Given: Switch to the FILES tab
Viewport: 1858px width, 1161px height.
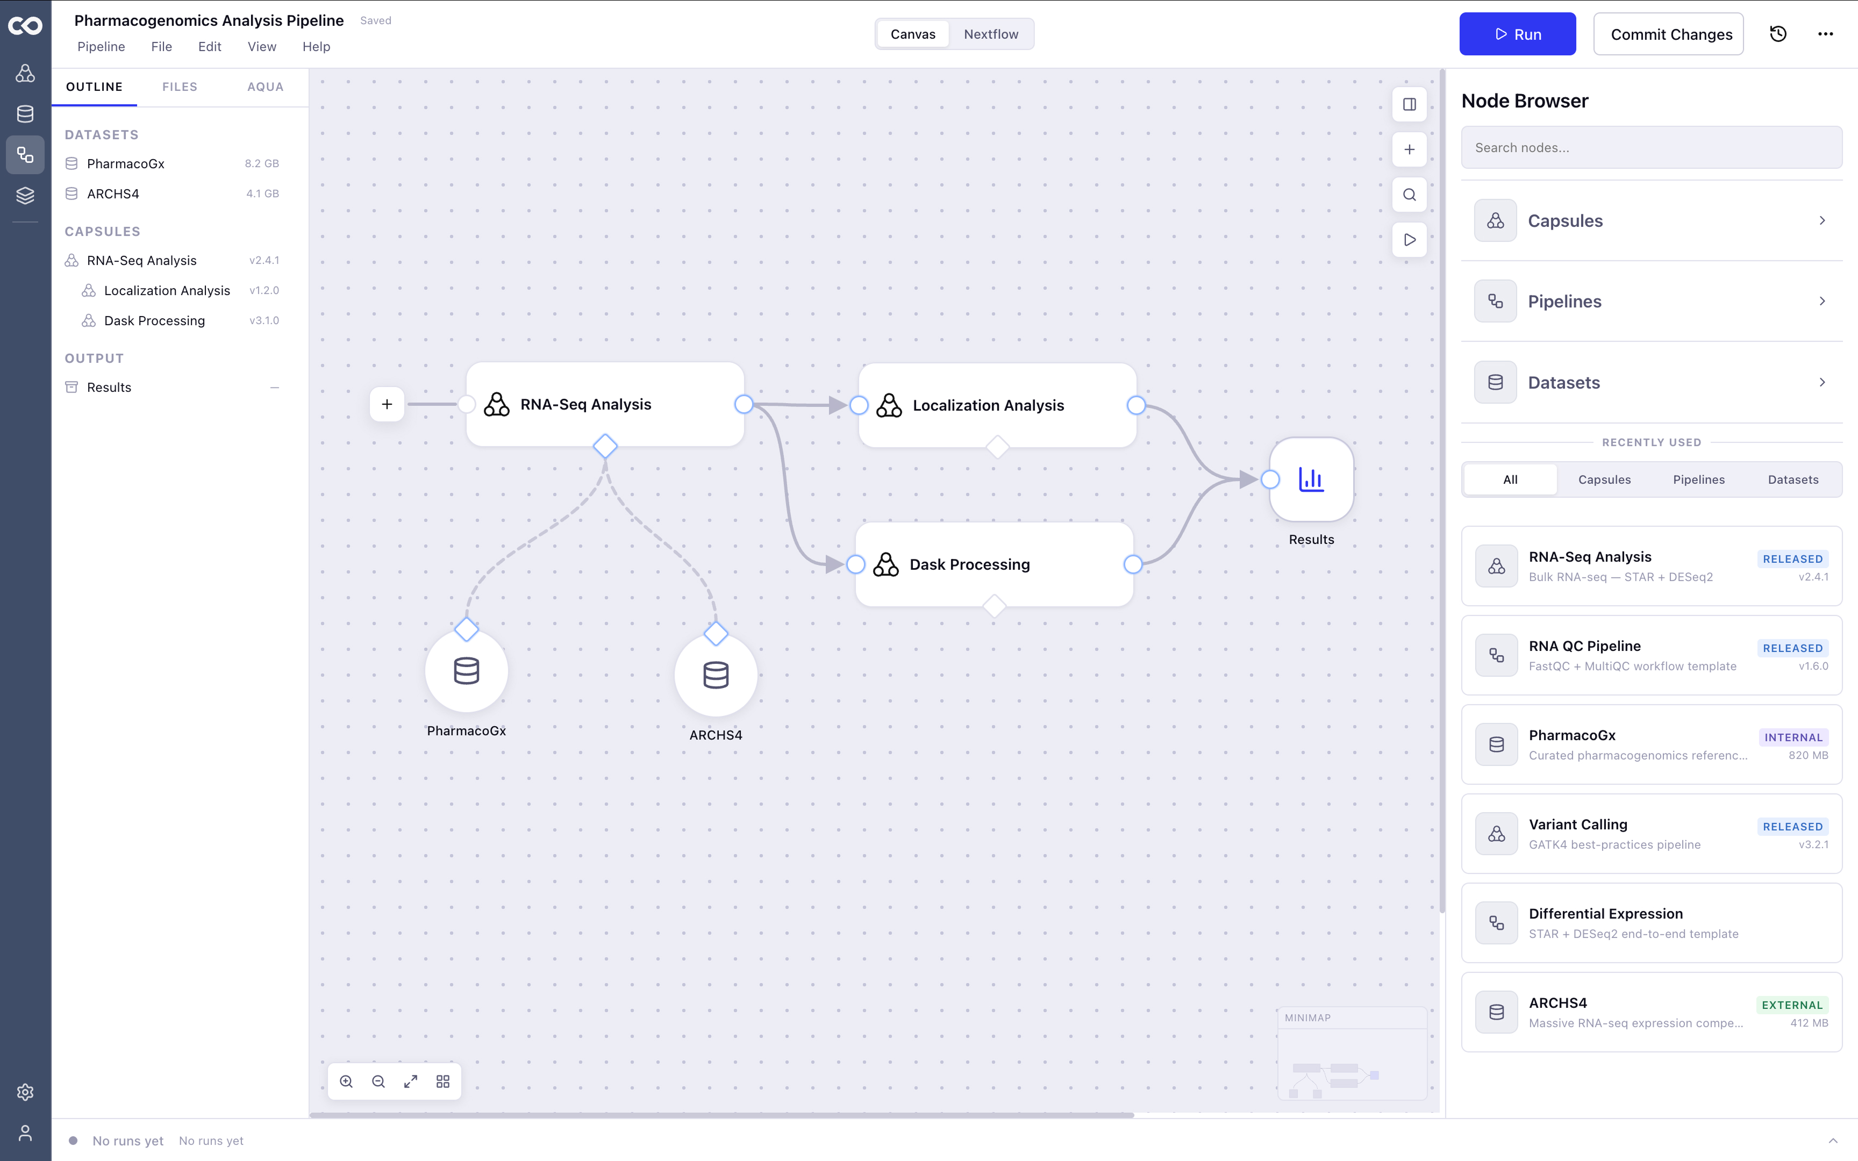Looking at the screenshot, I should click(x=180, y=87).
